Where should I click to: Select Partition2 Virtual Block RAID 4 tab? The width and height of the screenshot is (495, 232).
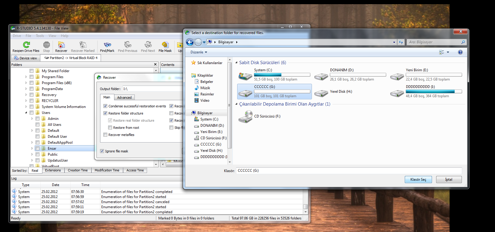pos(71,58)
